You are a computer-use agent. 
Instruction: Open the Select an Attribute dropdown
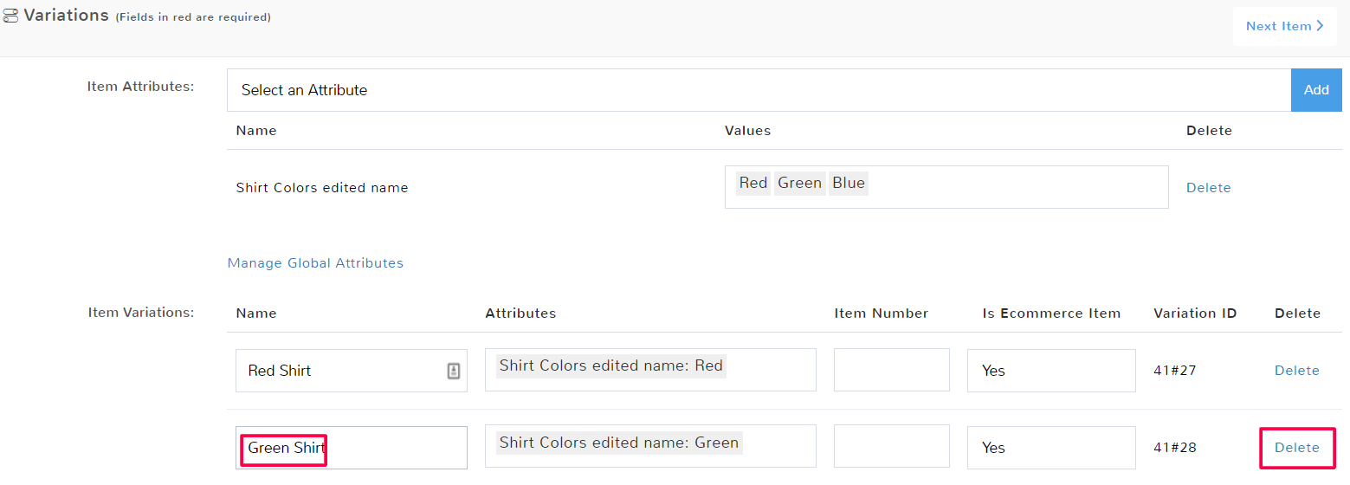[758, 90]
